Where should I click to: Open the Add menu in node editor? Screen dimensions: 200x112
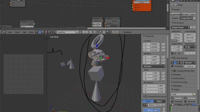24,32
